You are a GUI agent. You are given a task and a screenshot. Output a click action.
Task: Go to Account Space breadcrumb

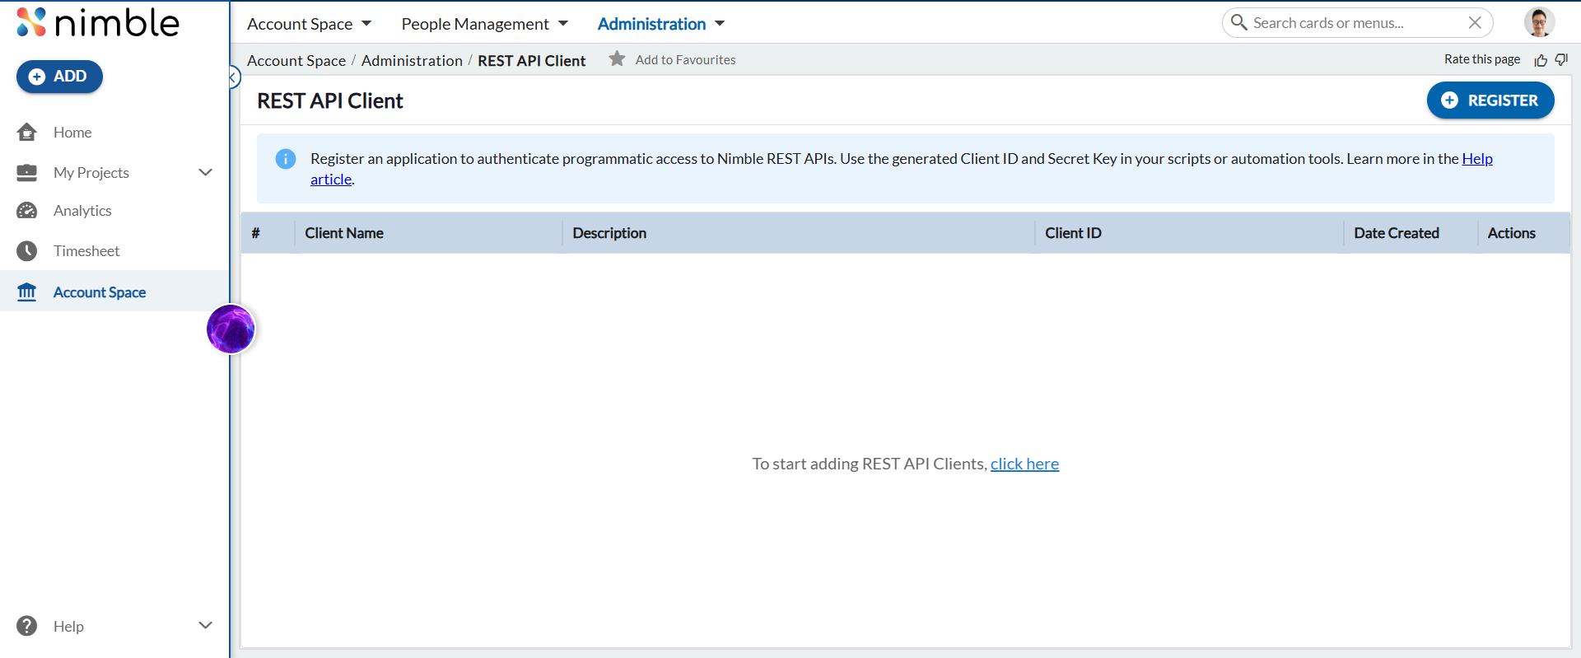tap(296, 61)
